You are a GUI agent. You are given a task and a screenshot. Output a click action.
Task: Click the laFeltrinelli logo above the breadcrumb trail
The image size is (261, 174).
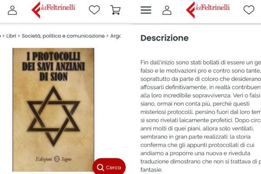(53, 10)
